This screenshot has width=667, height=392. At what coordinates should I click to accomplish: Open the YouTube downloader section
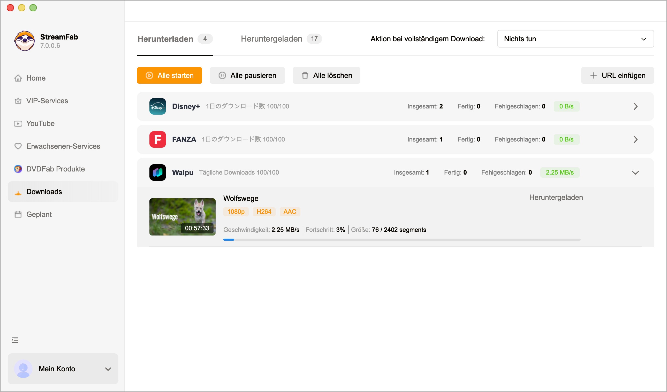[x=40, y=123]
